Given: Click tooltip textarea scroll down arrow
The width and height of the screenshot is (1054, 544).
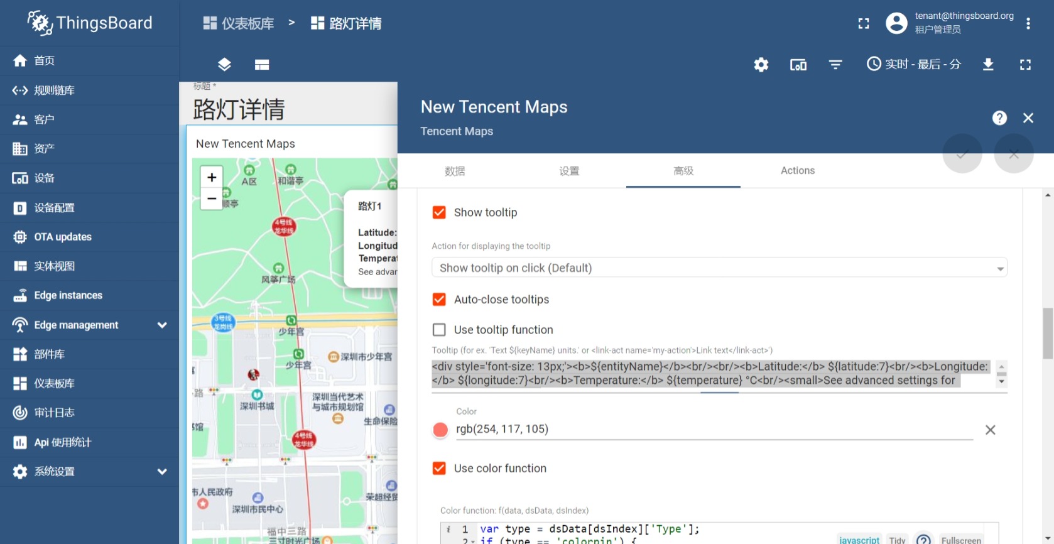Looking at the screenshot, I should 1001,381.
